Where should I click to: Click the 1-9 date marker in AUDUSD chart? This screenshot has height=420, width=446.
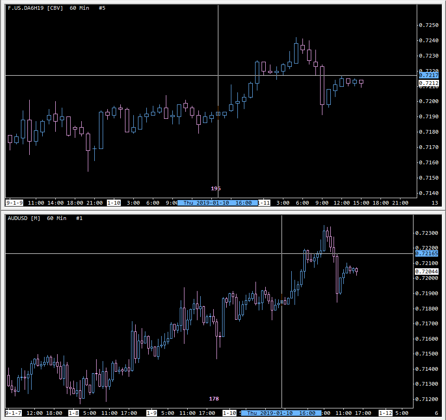[x=151, y=413]
